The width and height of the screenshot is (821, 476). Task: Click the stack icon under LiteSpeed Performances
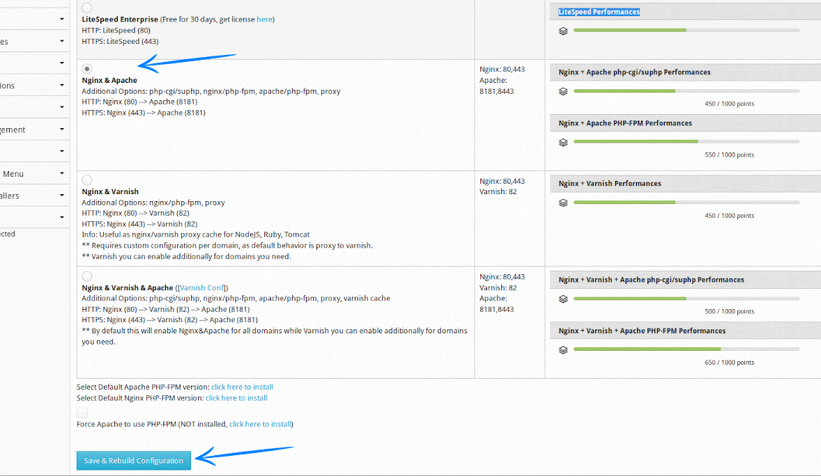click(563, 31)
